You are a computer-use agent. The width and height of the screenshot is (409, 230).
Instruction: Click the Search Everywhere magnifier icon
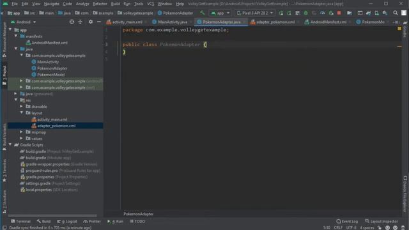(x=396, y=13)
